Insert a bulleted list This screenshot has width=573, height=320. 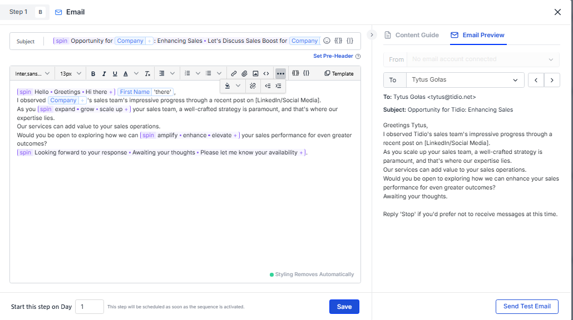tap(208, 73)
